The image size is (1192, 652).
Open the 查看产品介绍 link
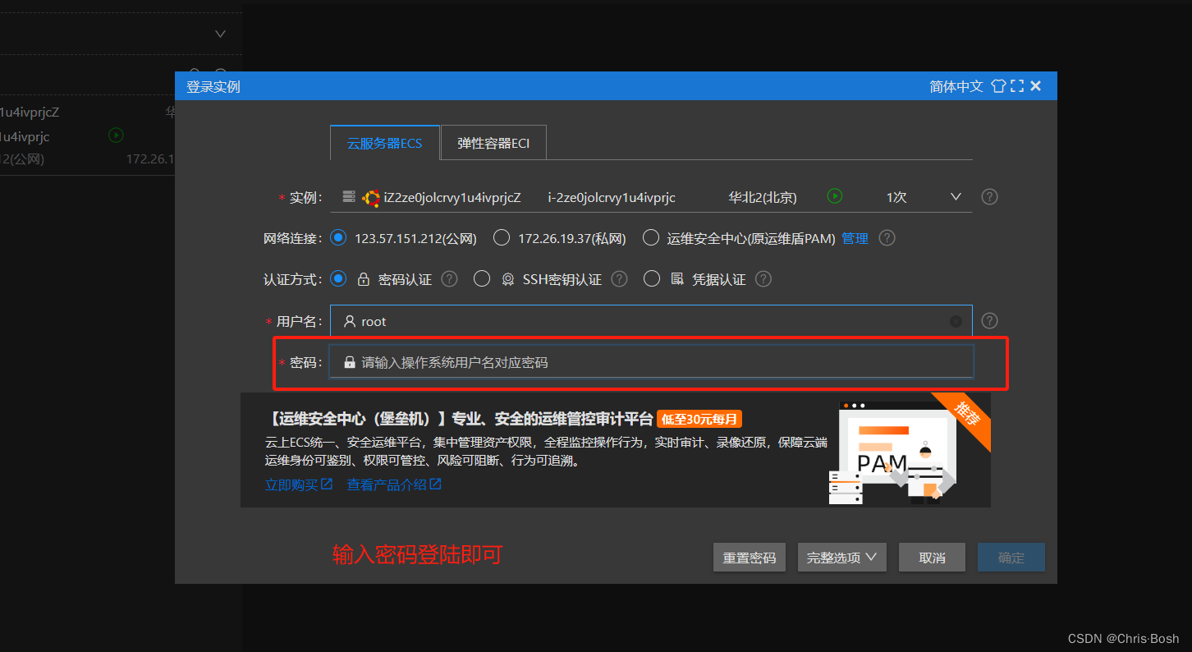(394, 484)
